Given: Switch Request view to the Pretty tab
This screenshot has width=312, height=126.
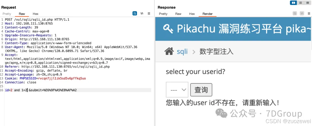Looking at the screenshot, I should point(7,14).
